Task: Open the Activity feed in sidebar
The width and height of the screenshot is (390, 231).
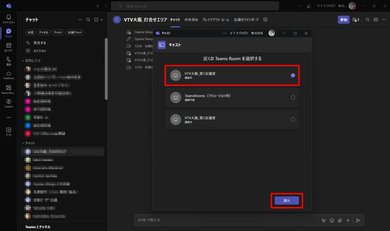Action: [8, 19]
